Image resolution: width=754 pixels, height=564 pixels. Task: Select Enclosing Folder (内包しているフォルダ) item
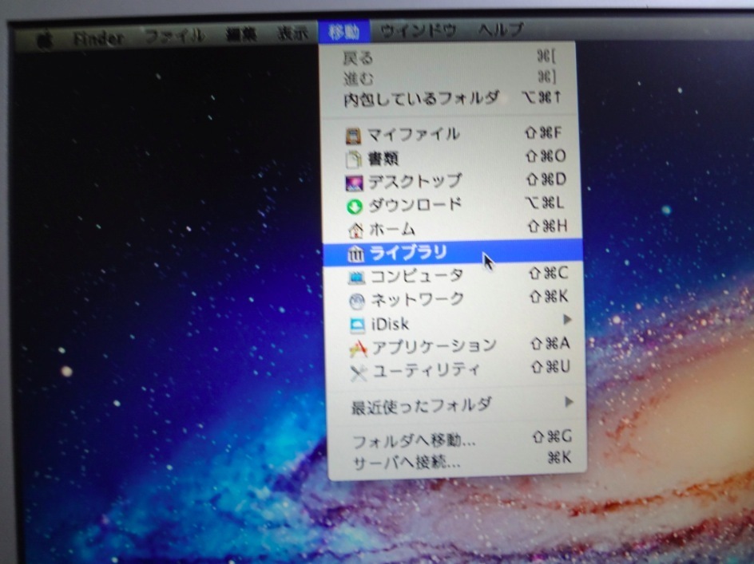click(421, 100)
